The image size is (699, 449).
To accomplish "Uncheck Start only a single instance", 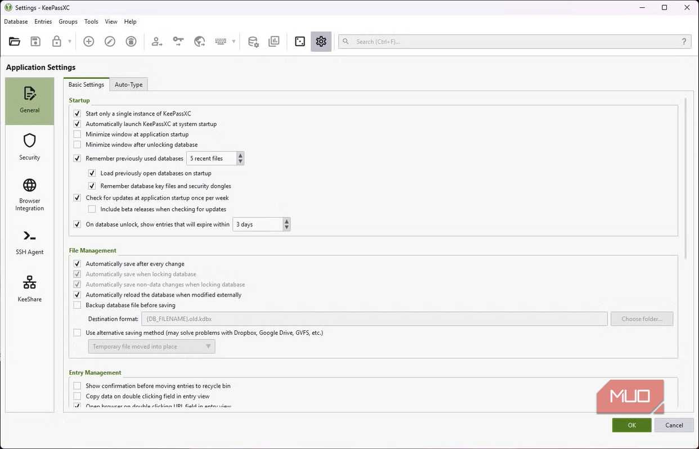I will (x=78, y=114).
